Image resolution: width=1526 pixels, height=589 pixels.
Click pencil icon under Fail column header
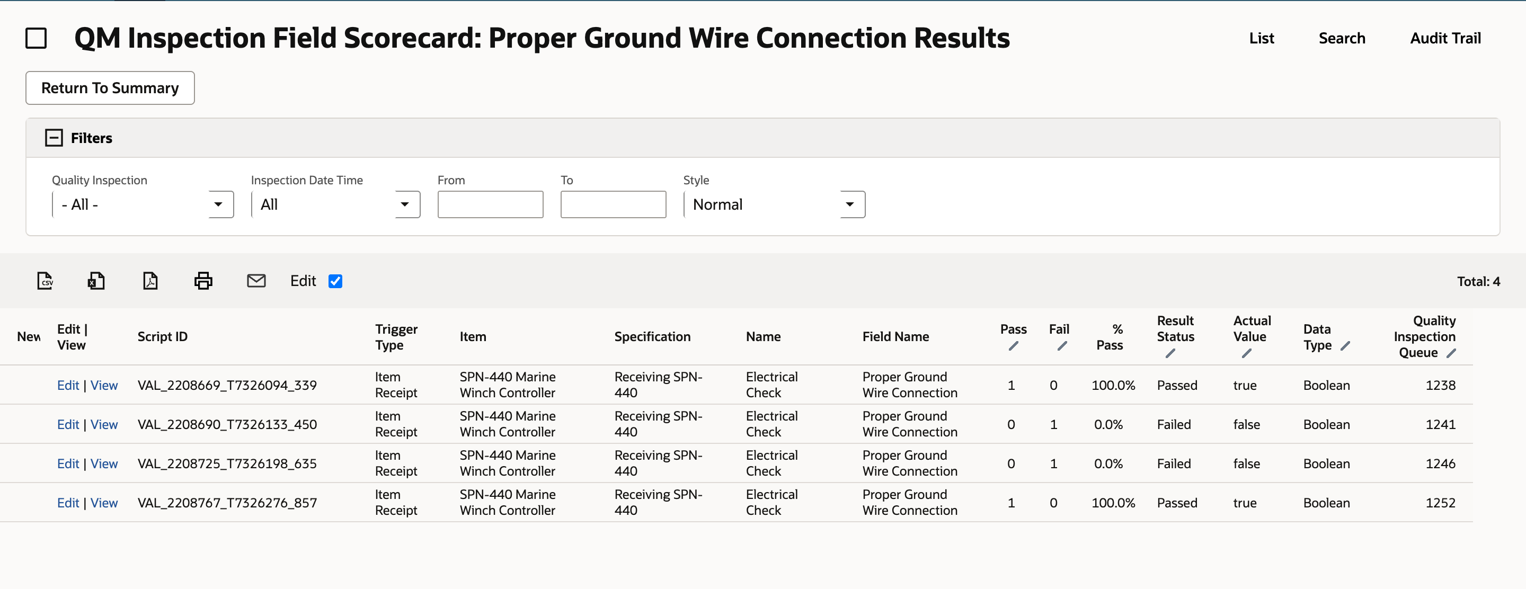pos(1061,346)
